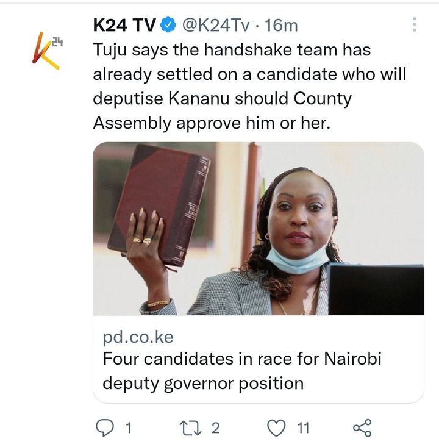Visit the K24 TV display name
The width and height of the screenshot is (439, 447).
[124, 25]
